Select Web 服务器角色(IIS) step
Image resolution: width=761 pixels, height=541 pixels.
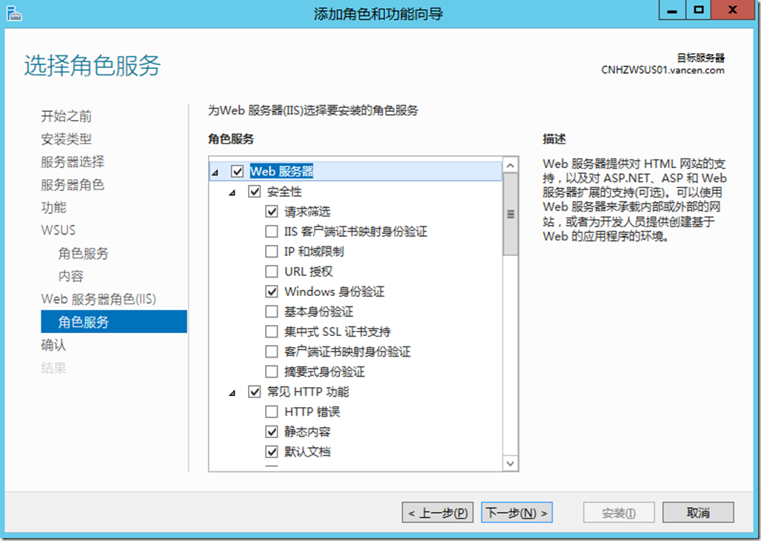click(98, 299)
